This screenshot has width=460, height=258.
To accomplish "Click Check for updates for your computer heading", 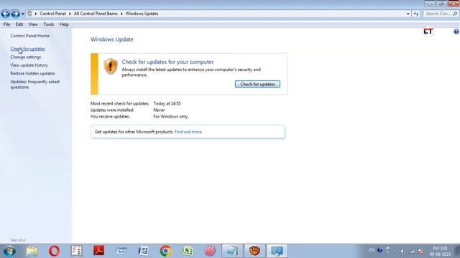I will tap(167, 62).
